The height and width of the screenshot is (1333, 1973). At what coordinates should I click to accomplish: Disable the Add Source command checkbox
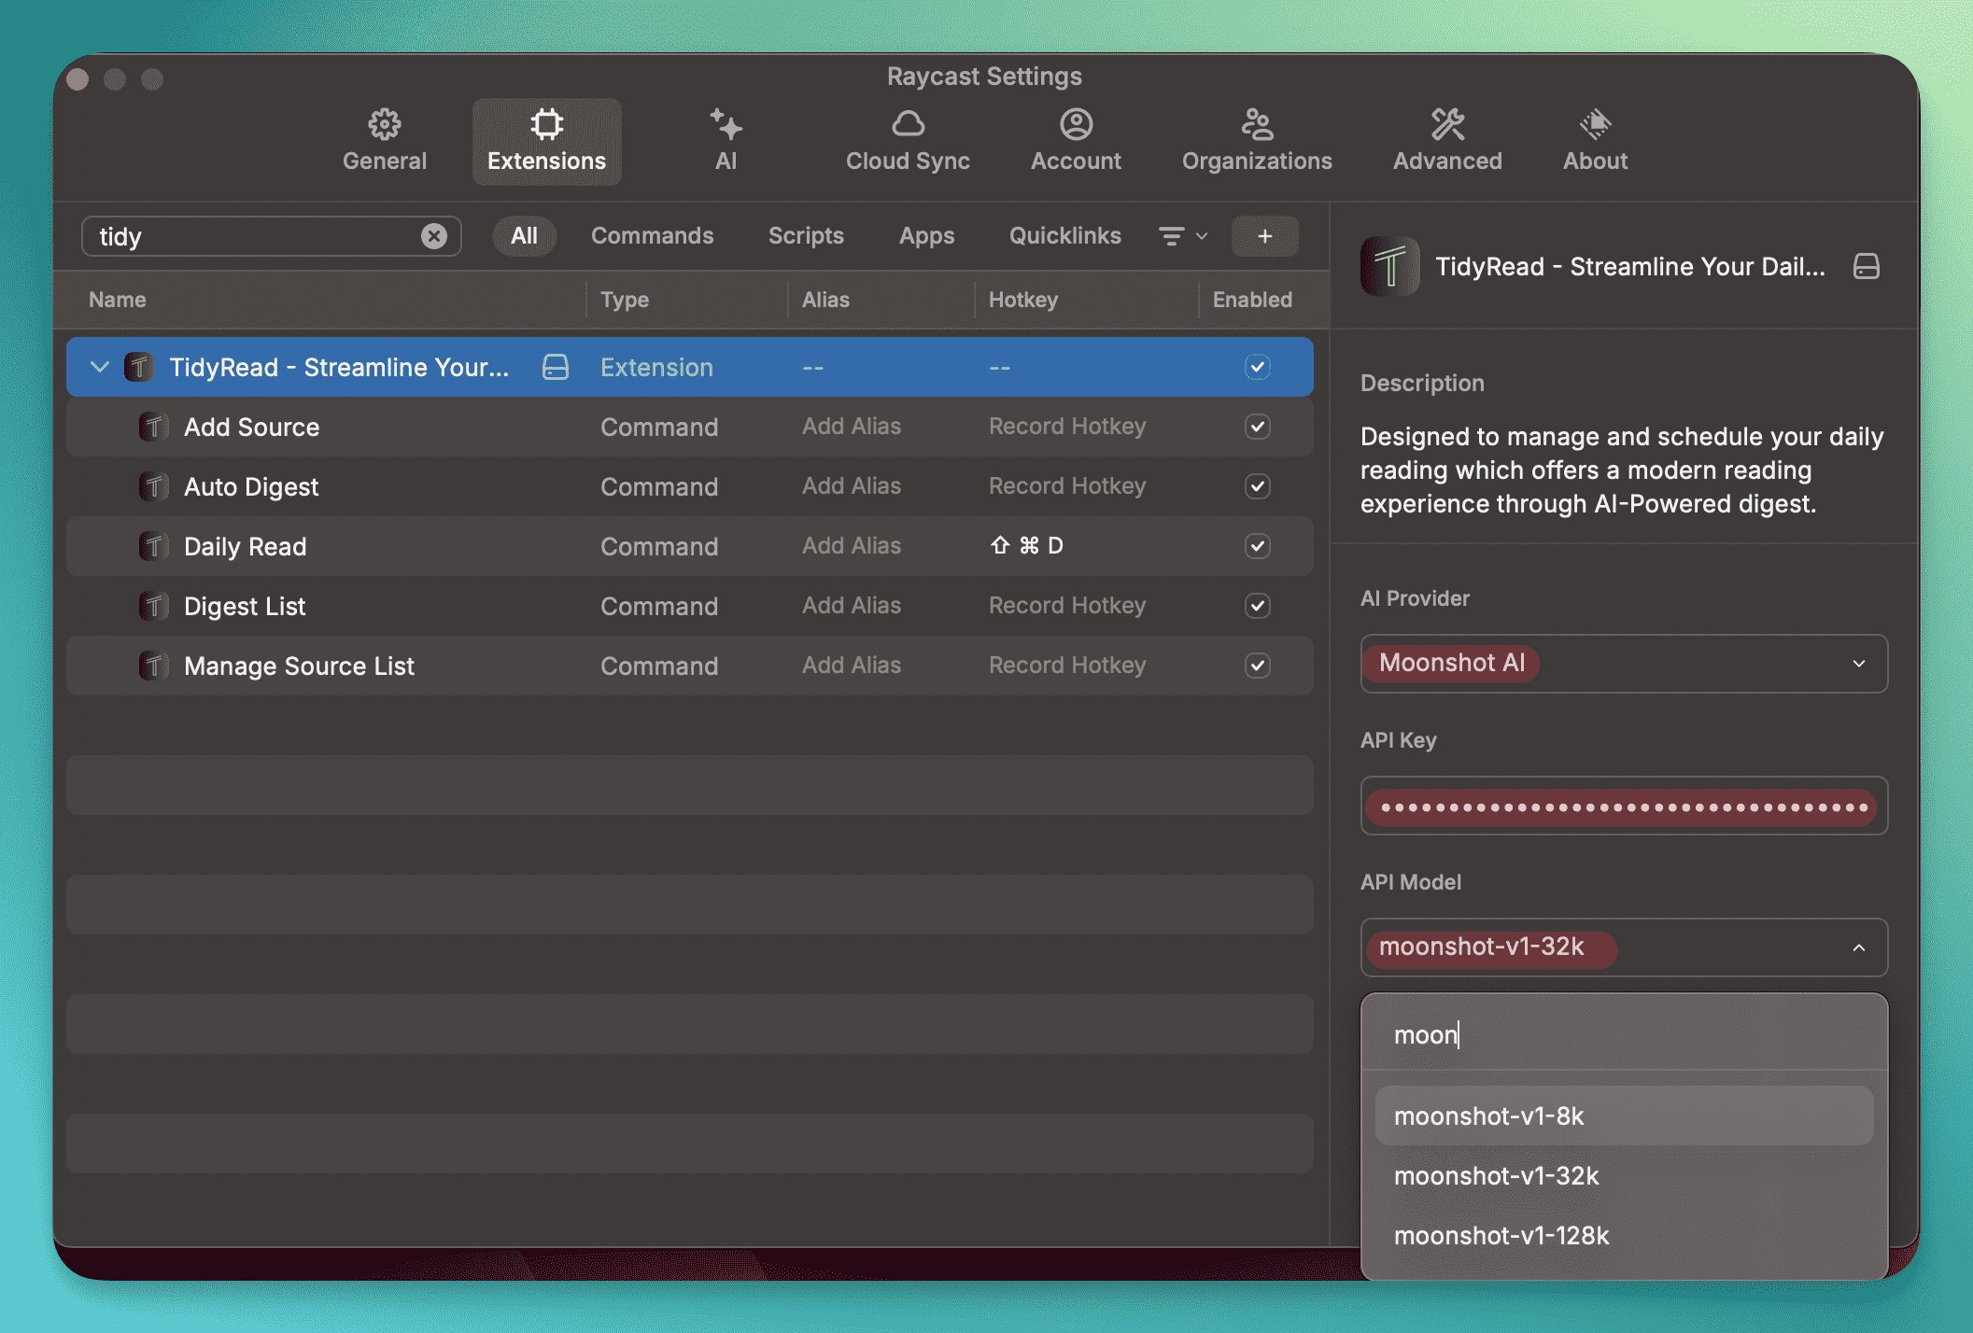[x=1257, y=427]
